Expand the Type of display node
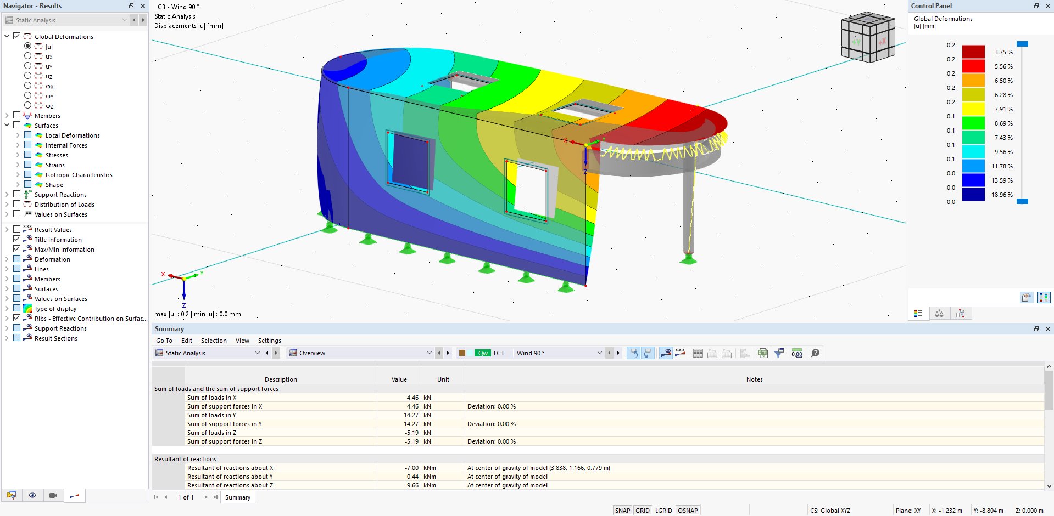Image resolution: width=1054 pixels, height=516 pixels. [7, 308]
